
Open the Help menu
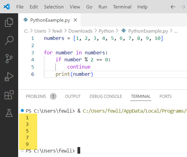click(143, 7)
